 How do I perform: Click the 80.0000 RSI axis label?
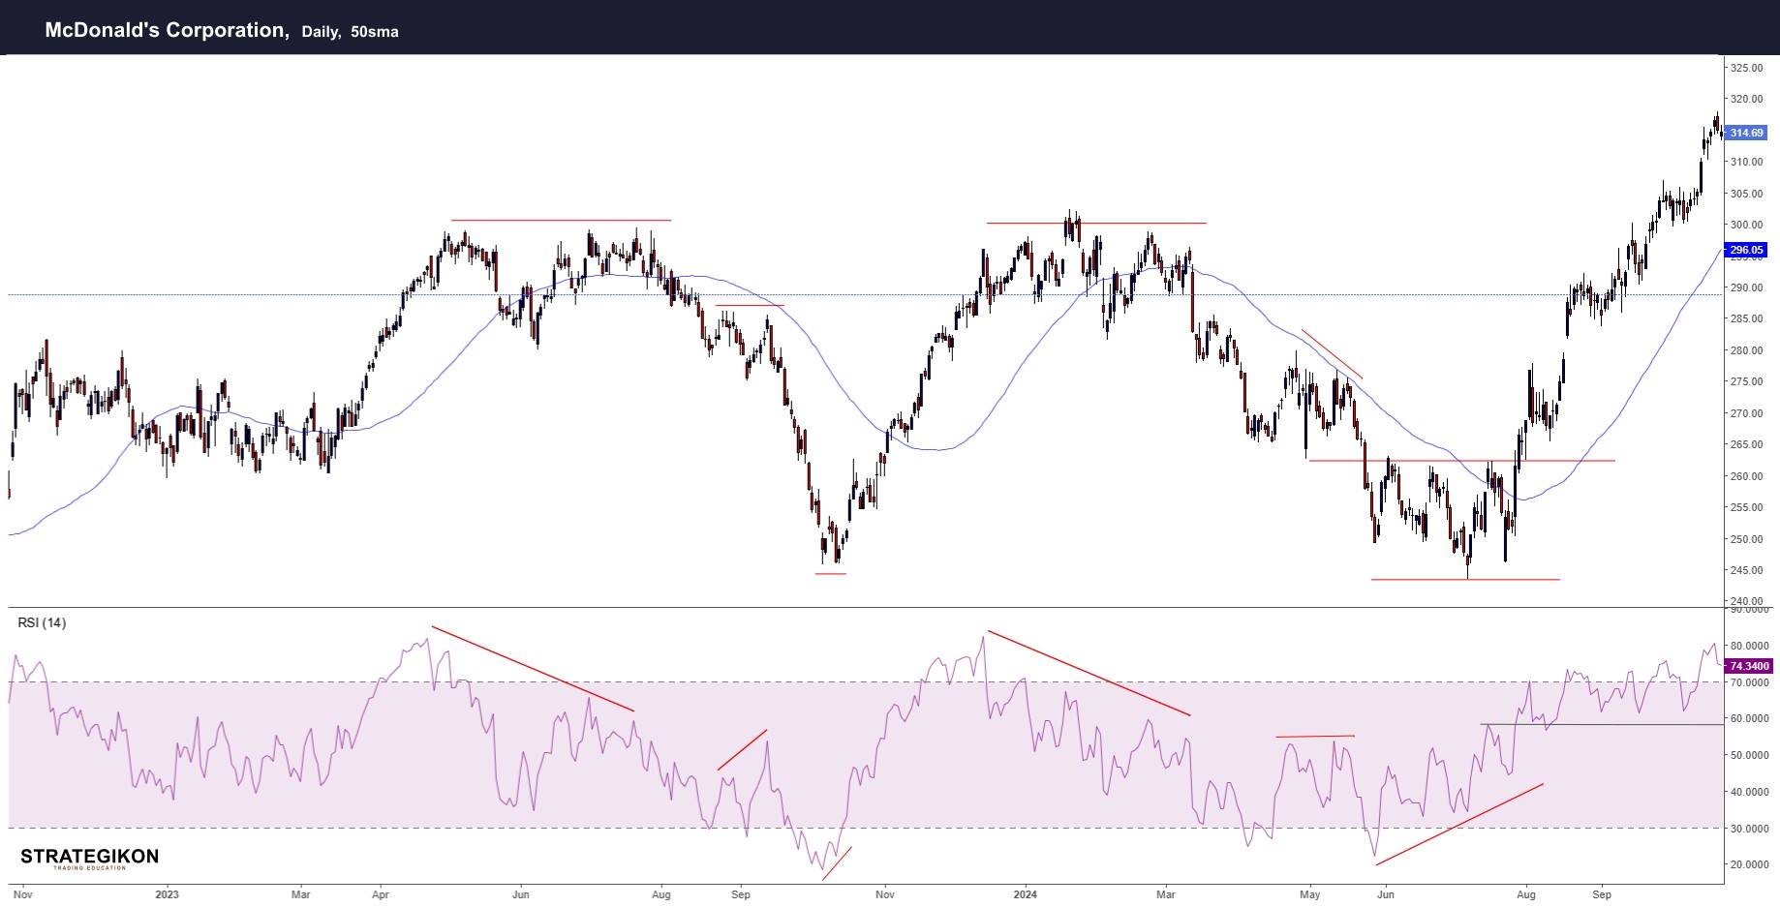click(1750, 646)
